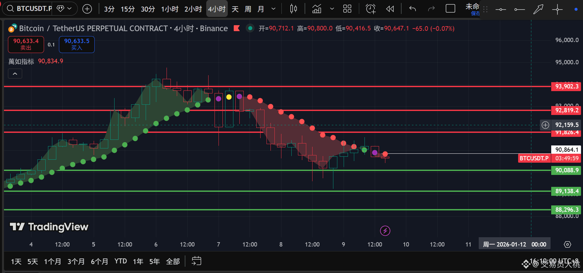Add symbol with the plus circle icon
583x273 pixels.
click(87, 9)
